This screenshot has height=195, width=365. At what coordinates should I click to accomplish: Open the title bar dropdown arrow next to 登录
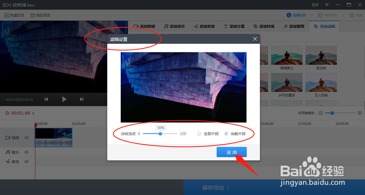[x=327, y=5]
